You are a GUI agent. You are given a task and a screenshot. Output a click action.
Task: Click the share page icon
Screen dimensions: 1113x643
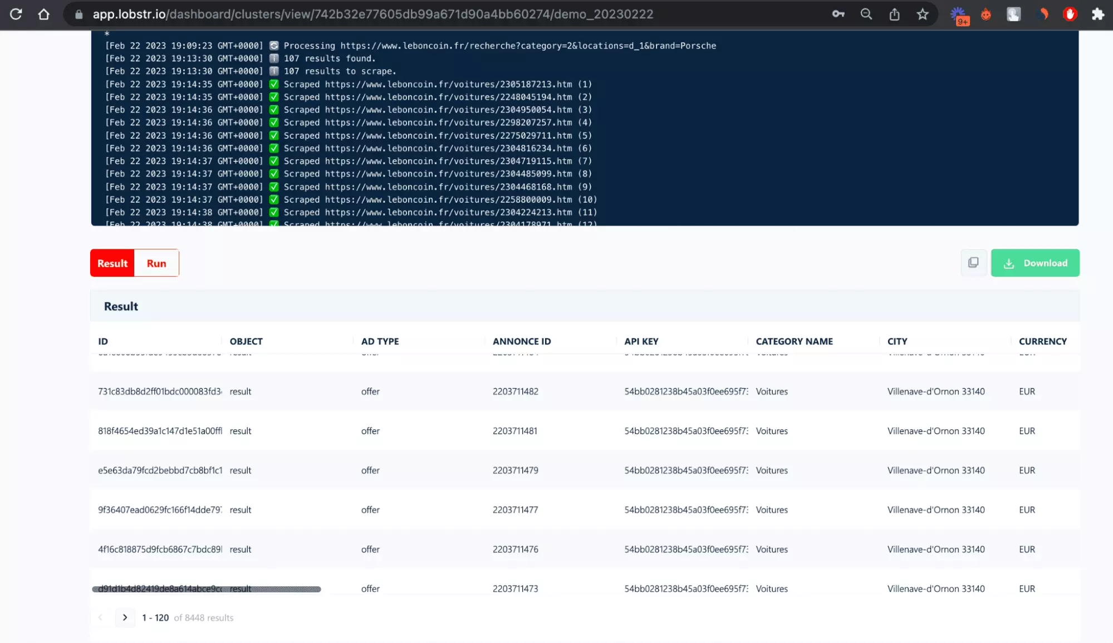pyautogui.click(x=894, y=14)
